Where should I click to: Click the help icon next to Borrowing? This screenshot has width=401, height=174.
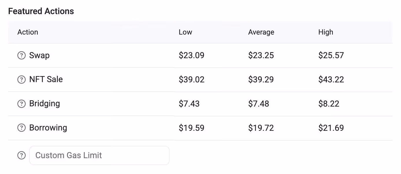click(x=21, y=128)
